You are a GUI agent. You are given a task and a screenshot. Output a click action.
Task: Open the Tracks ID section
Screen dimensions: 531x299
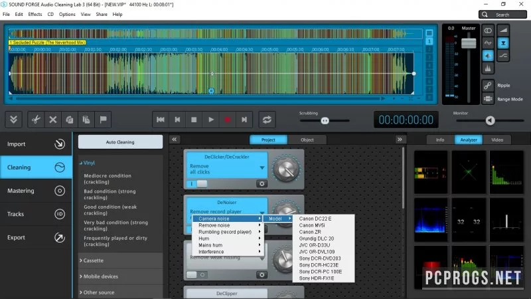(36, 214)
